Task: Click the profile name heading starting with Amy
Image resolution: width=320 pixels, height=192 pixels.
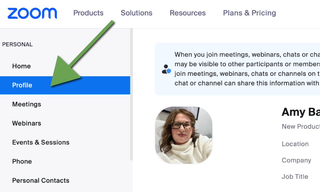Action: tap(301, 112)
